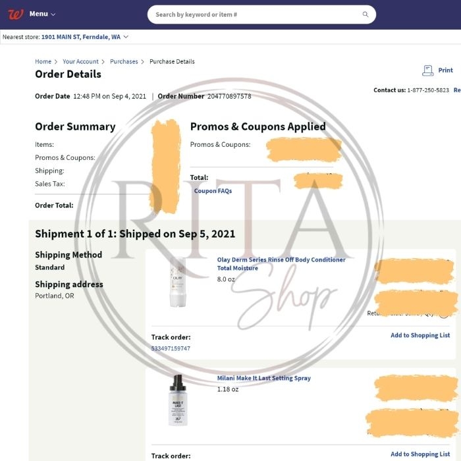
Task: Select the order number 204770897578 text
Action: click(x=229, y=96)
